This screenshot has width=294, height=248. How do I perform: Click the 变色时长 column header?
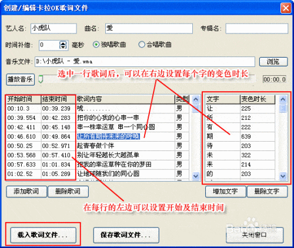258,99
